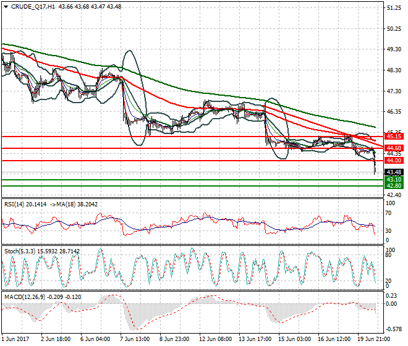The width and height of the screenshot is (408, 346).
Task: Click the 48.30 price scale value
Action: 394,70
